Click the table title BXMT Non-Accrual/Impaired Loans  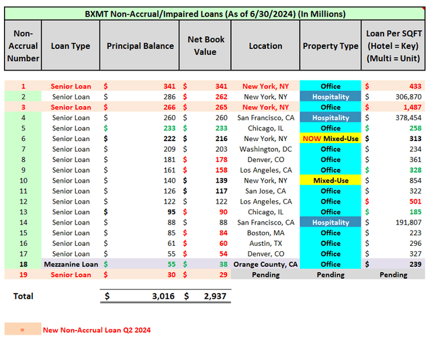click(215, 13)
